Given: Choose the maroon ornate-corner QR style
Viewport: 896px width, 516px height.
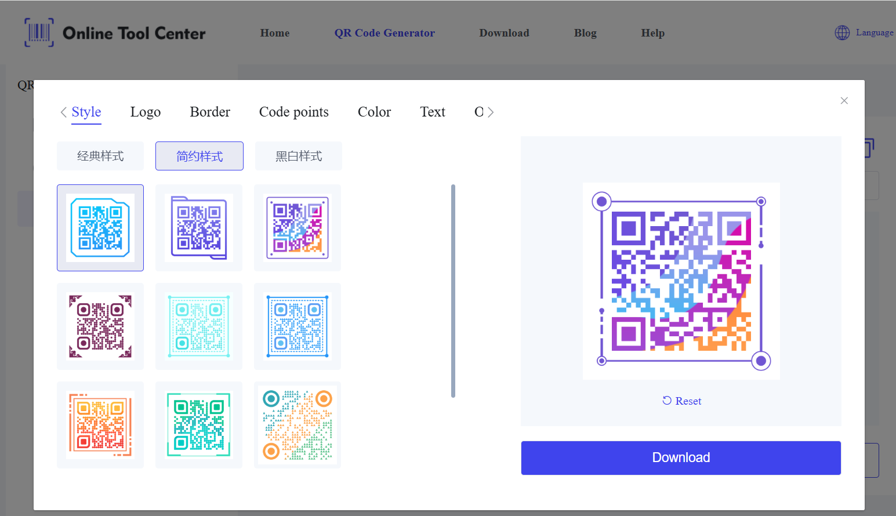Looking at the screenshot, I should click(100, 326).
